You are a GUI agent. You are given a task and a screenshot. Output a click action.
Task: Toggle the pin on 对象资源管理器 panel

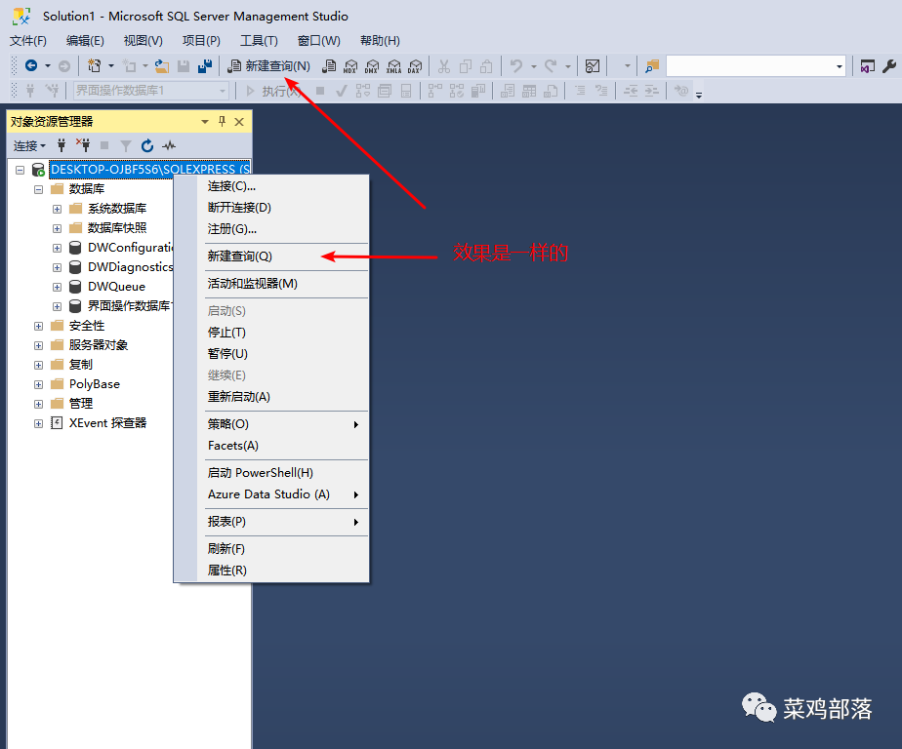tap(222, 121)
